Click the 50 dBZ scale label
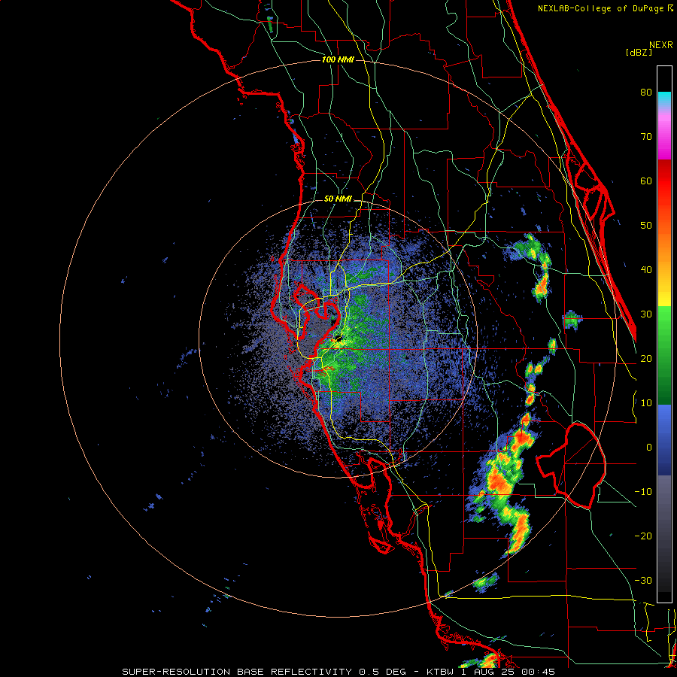The image size is (677, 677). click(646, 226)
